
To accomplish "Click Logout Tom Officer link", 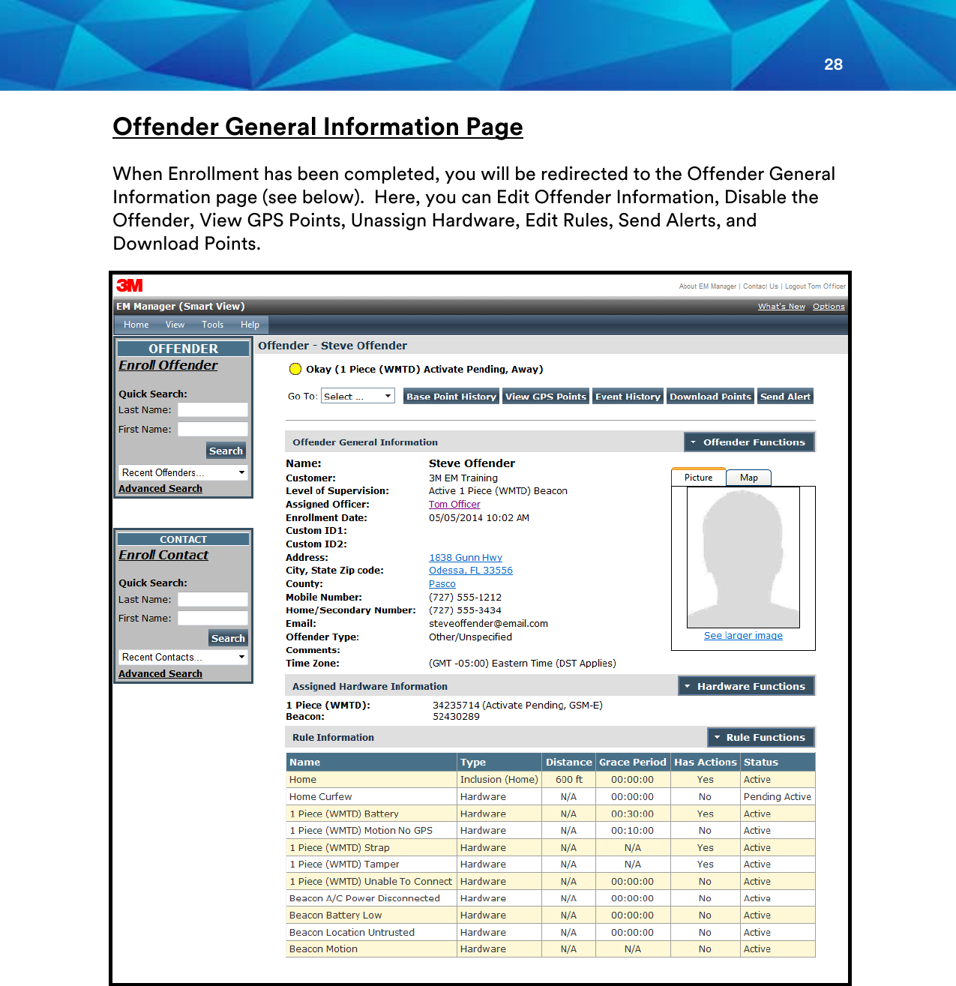I will coord(815,286).
